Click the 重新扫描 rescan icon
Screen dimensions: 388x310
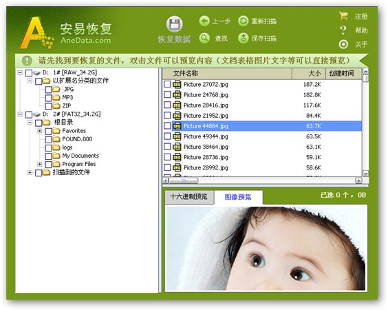[x=244, y=21]
